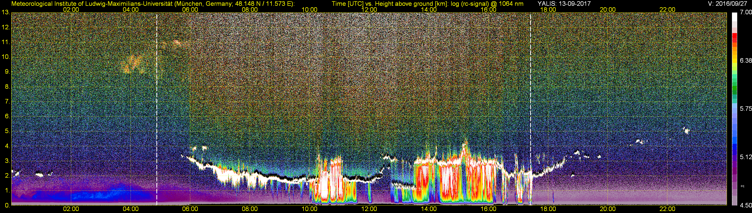The height and width of the screenshot is (213, 752).
Task: Click the 8 km height axis label
Action: coord(7,87)
